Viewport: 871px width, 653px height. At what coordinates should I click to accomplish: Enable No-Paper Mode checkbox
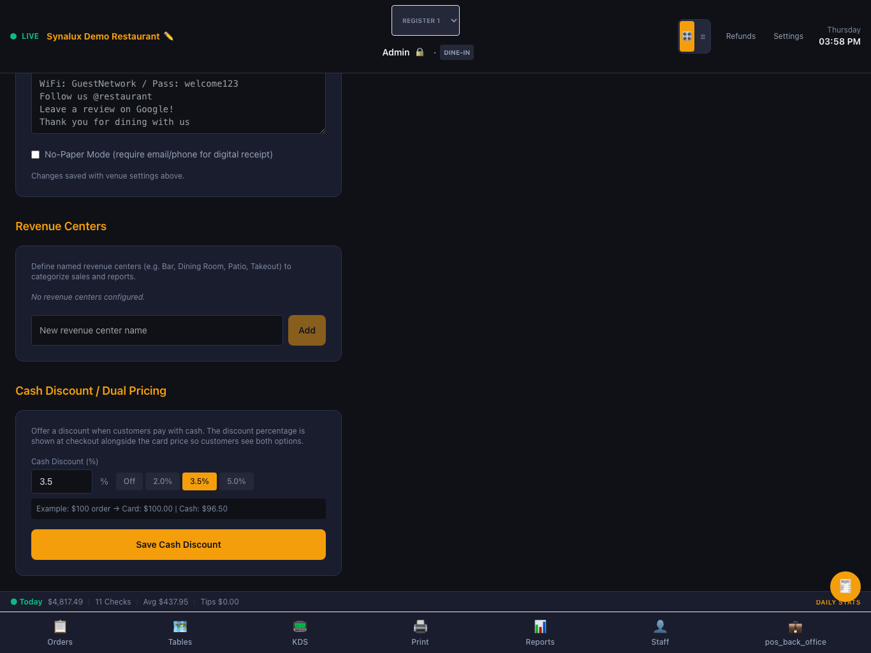click(36, 155)
